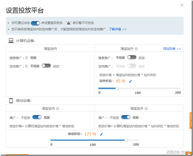Disable 推广 switch for 移动设备 淘宝站外
Viewport: 193px width, 156px height.
126,117
